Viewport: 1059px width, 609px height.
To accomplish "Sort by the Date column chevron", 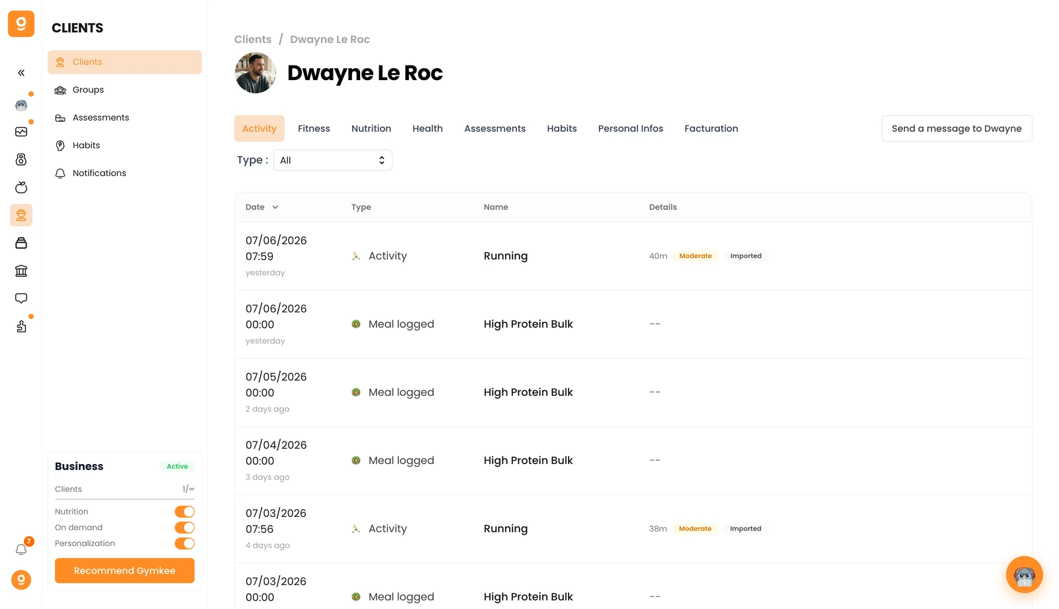I will (x=275, y=207).
